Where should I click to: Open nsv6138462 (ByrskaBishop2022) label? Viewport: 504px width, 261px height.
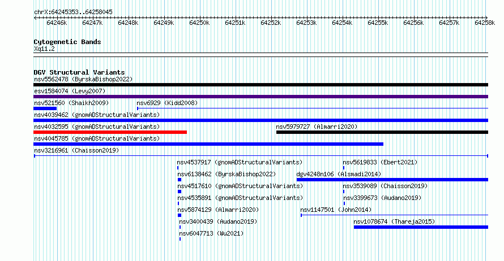click(227, 174)
